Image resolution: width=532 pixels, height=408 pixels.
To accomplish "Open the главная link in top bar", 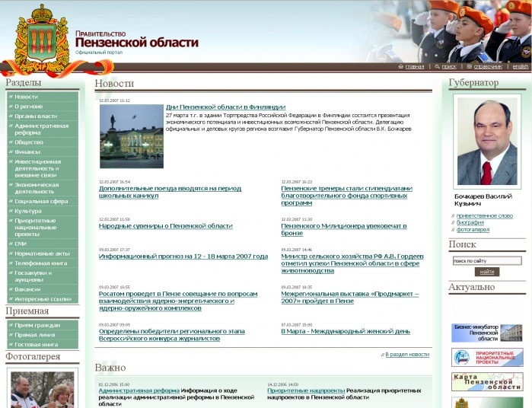I will coord(415,66).
